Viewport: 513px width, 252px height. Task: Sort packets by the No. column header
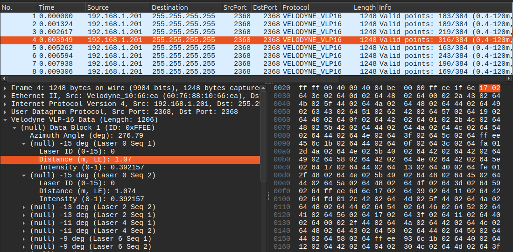pyautogui.click(x=19, y=7)
